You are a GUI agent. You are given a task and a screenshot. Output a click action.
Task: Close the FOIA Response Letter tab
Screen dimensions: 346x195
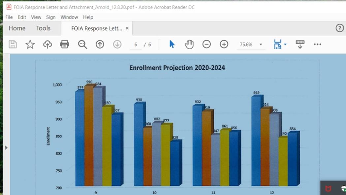click(127, 28)
